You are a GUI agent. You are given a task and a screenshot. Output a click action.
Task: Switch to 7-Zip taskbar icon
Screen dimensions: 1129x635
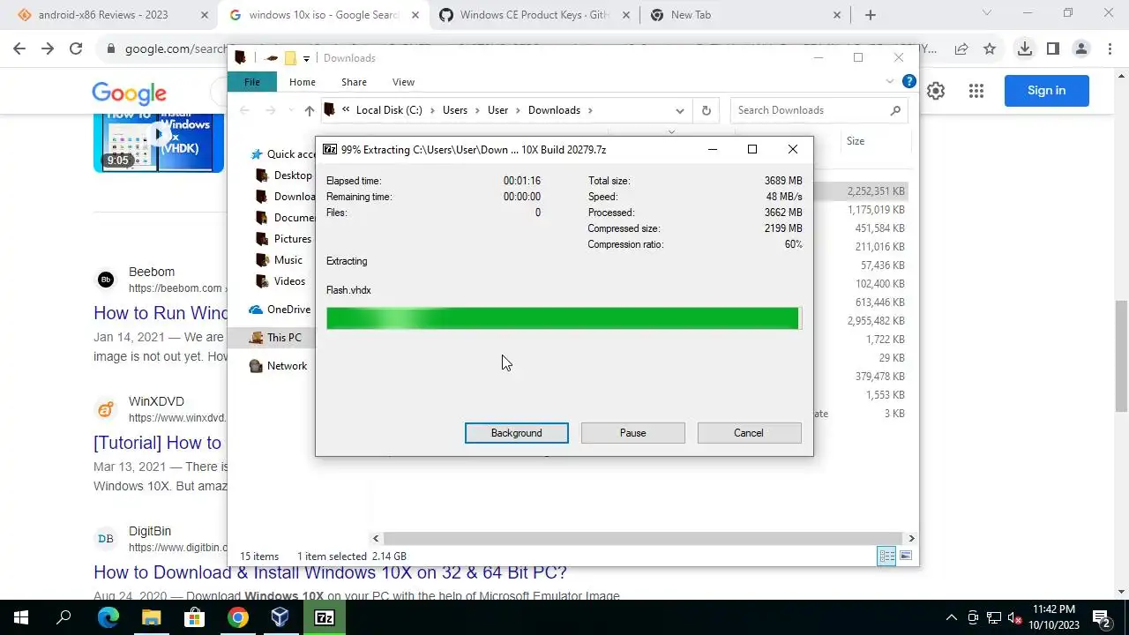click(x=325, y=617)
